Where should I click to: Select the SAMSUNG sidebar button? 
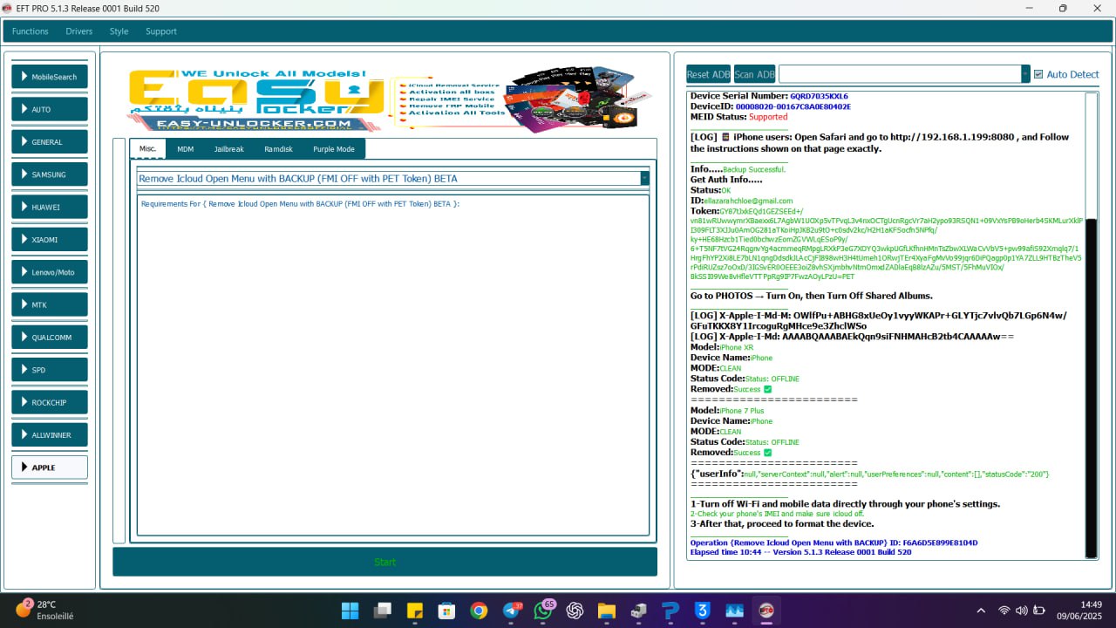(x=50, y=174)
